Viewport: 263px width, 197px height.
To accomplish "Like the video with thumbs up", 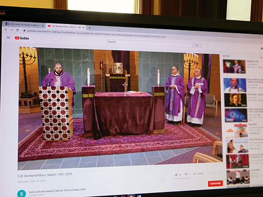I will 178,175.
